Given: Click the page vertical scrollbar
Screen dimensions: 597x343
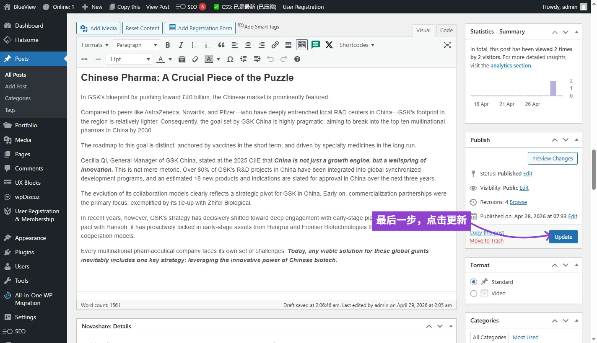Looking at the screenshot, I should (594, 169).
